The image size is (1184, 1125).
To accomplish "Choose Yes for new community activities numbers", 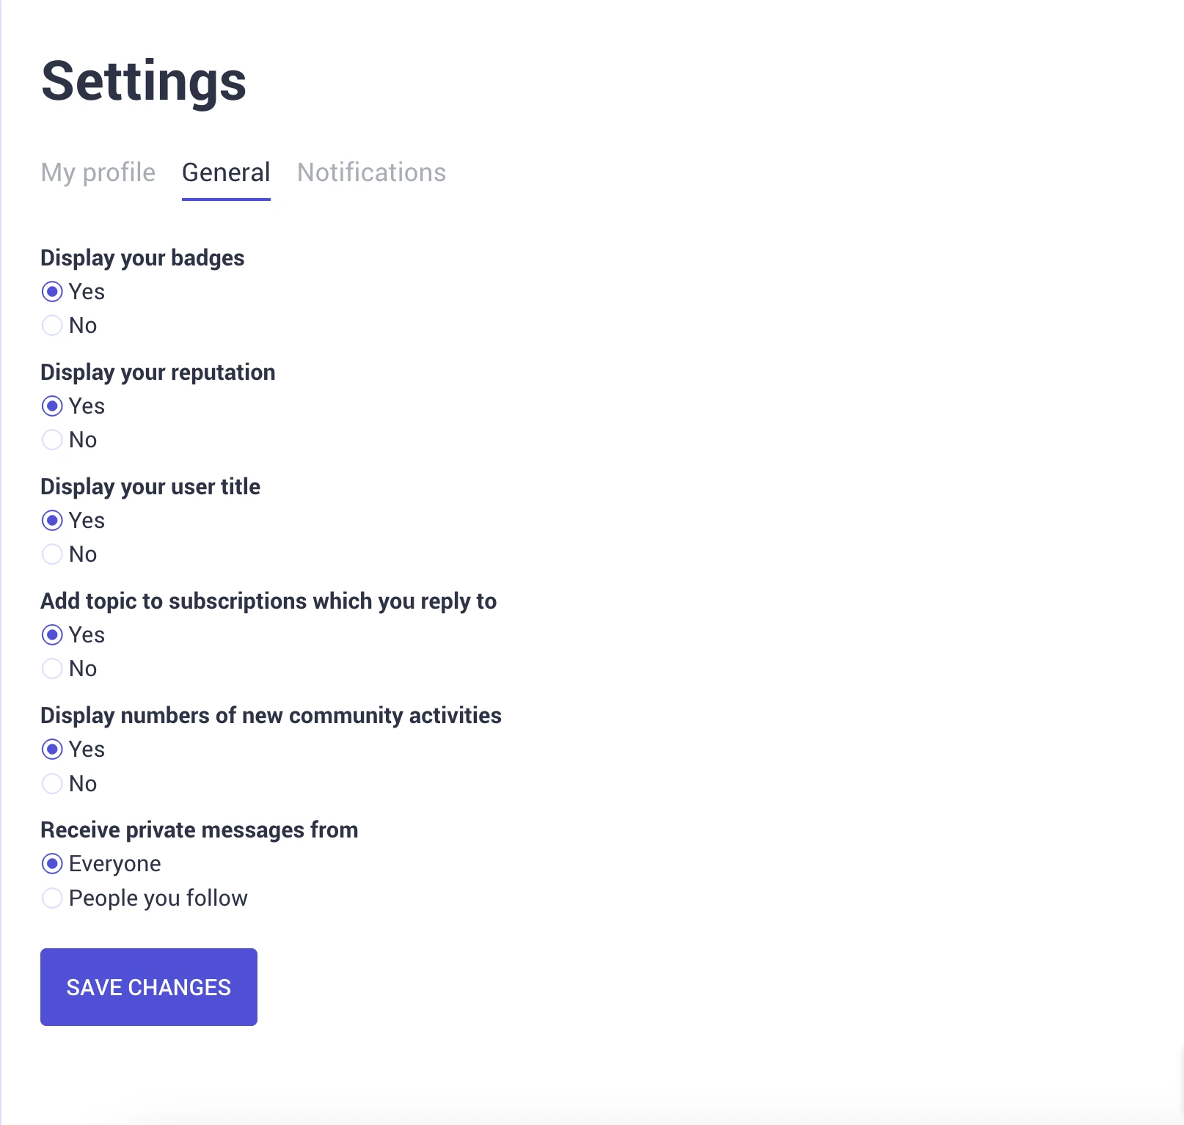I will click(x=52, y=750).
